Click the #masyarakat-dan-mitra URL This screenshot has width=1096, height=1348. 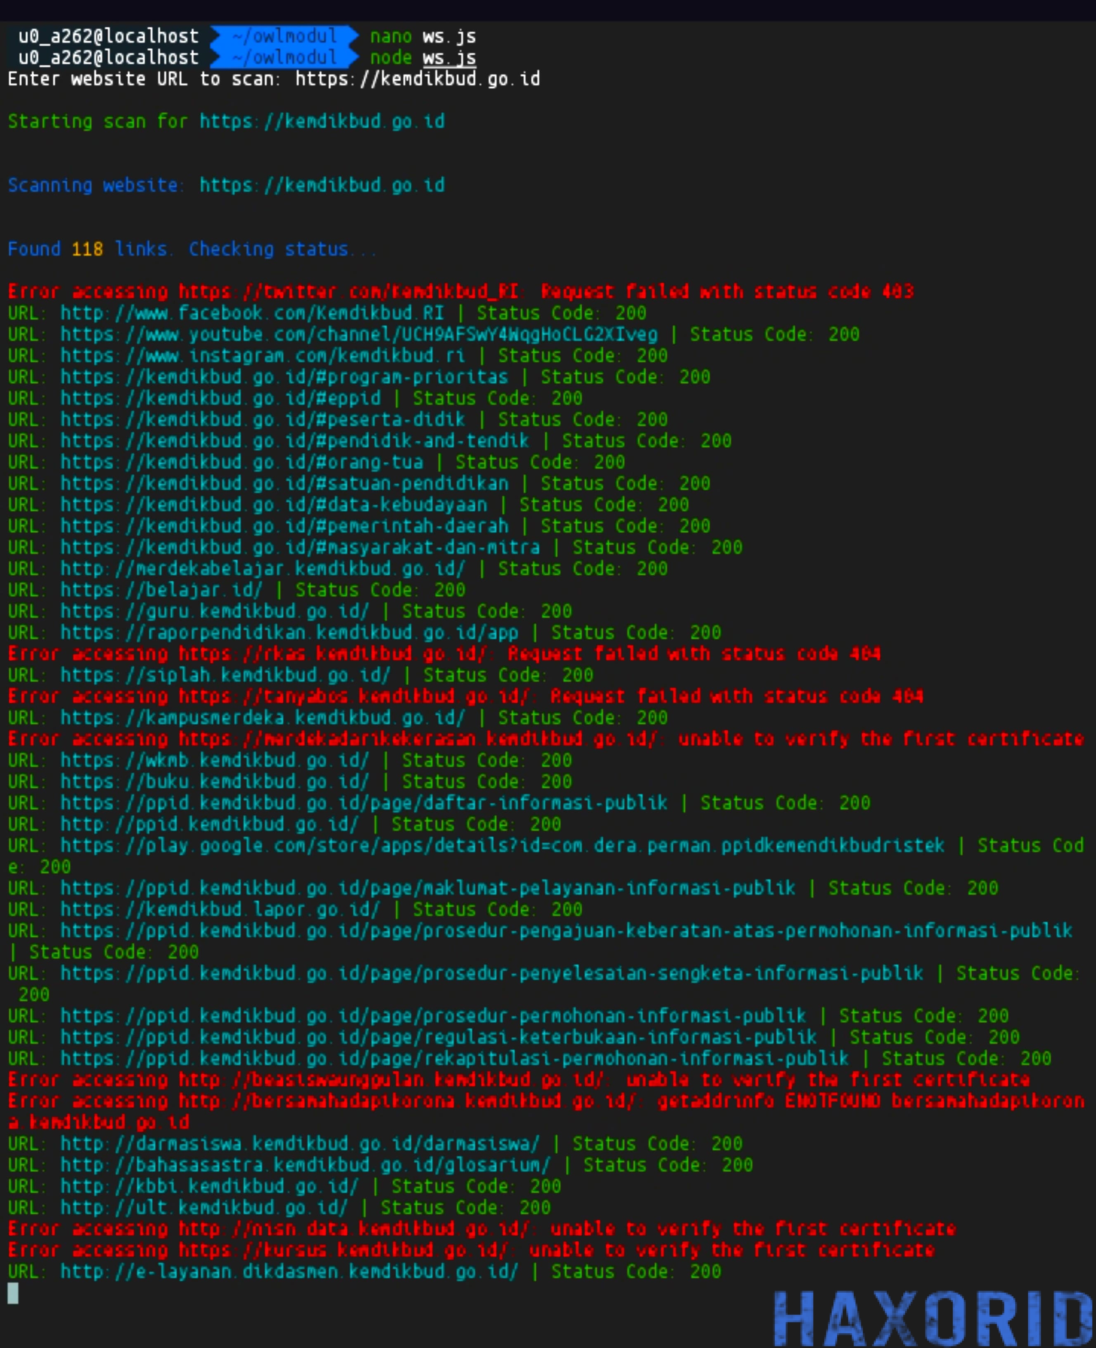click(x=300, y=548)
